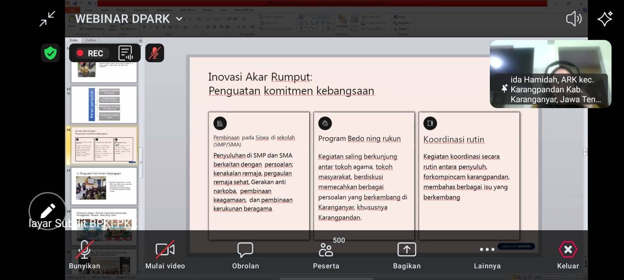
Task: Toggle the speaker audio output icon
Action: tap(574, 19)
